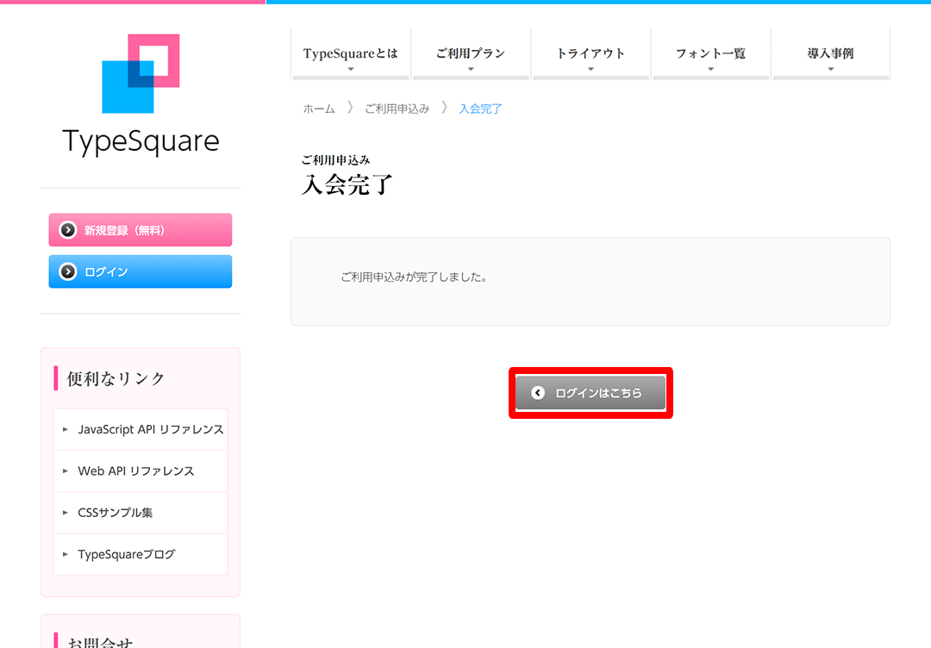This screenshot has width=931, height=648.
Task: Open the トライアウト menu
Action: coord(590,53)
